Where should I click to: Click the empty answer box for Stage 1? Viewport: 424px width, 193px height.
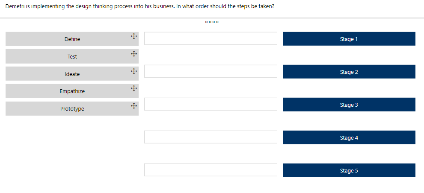[211, 38]
